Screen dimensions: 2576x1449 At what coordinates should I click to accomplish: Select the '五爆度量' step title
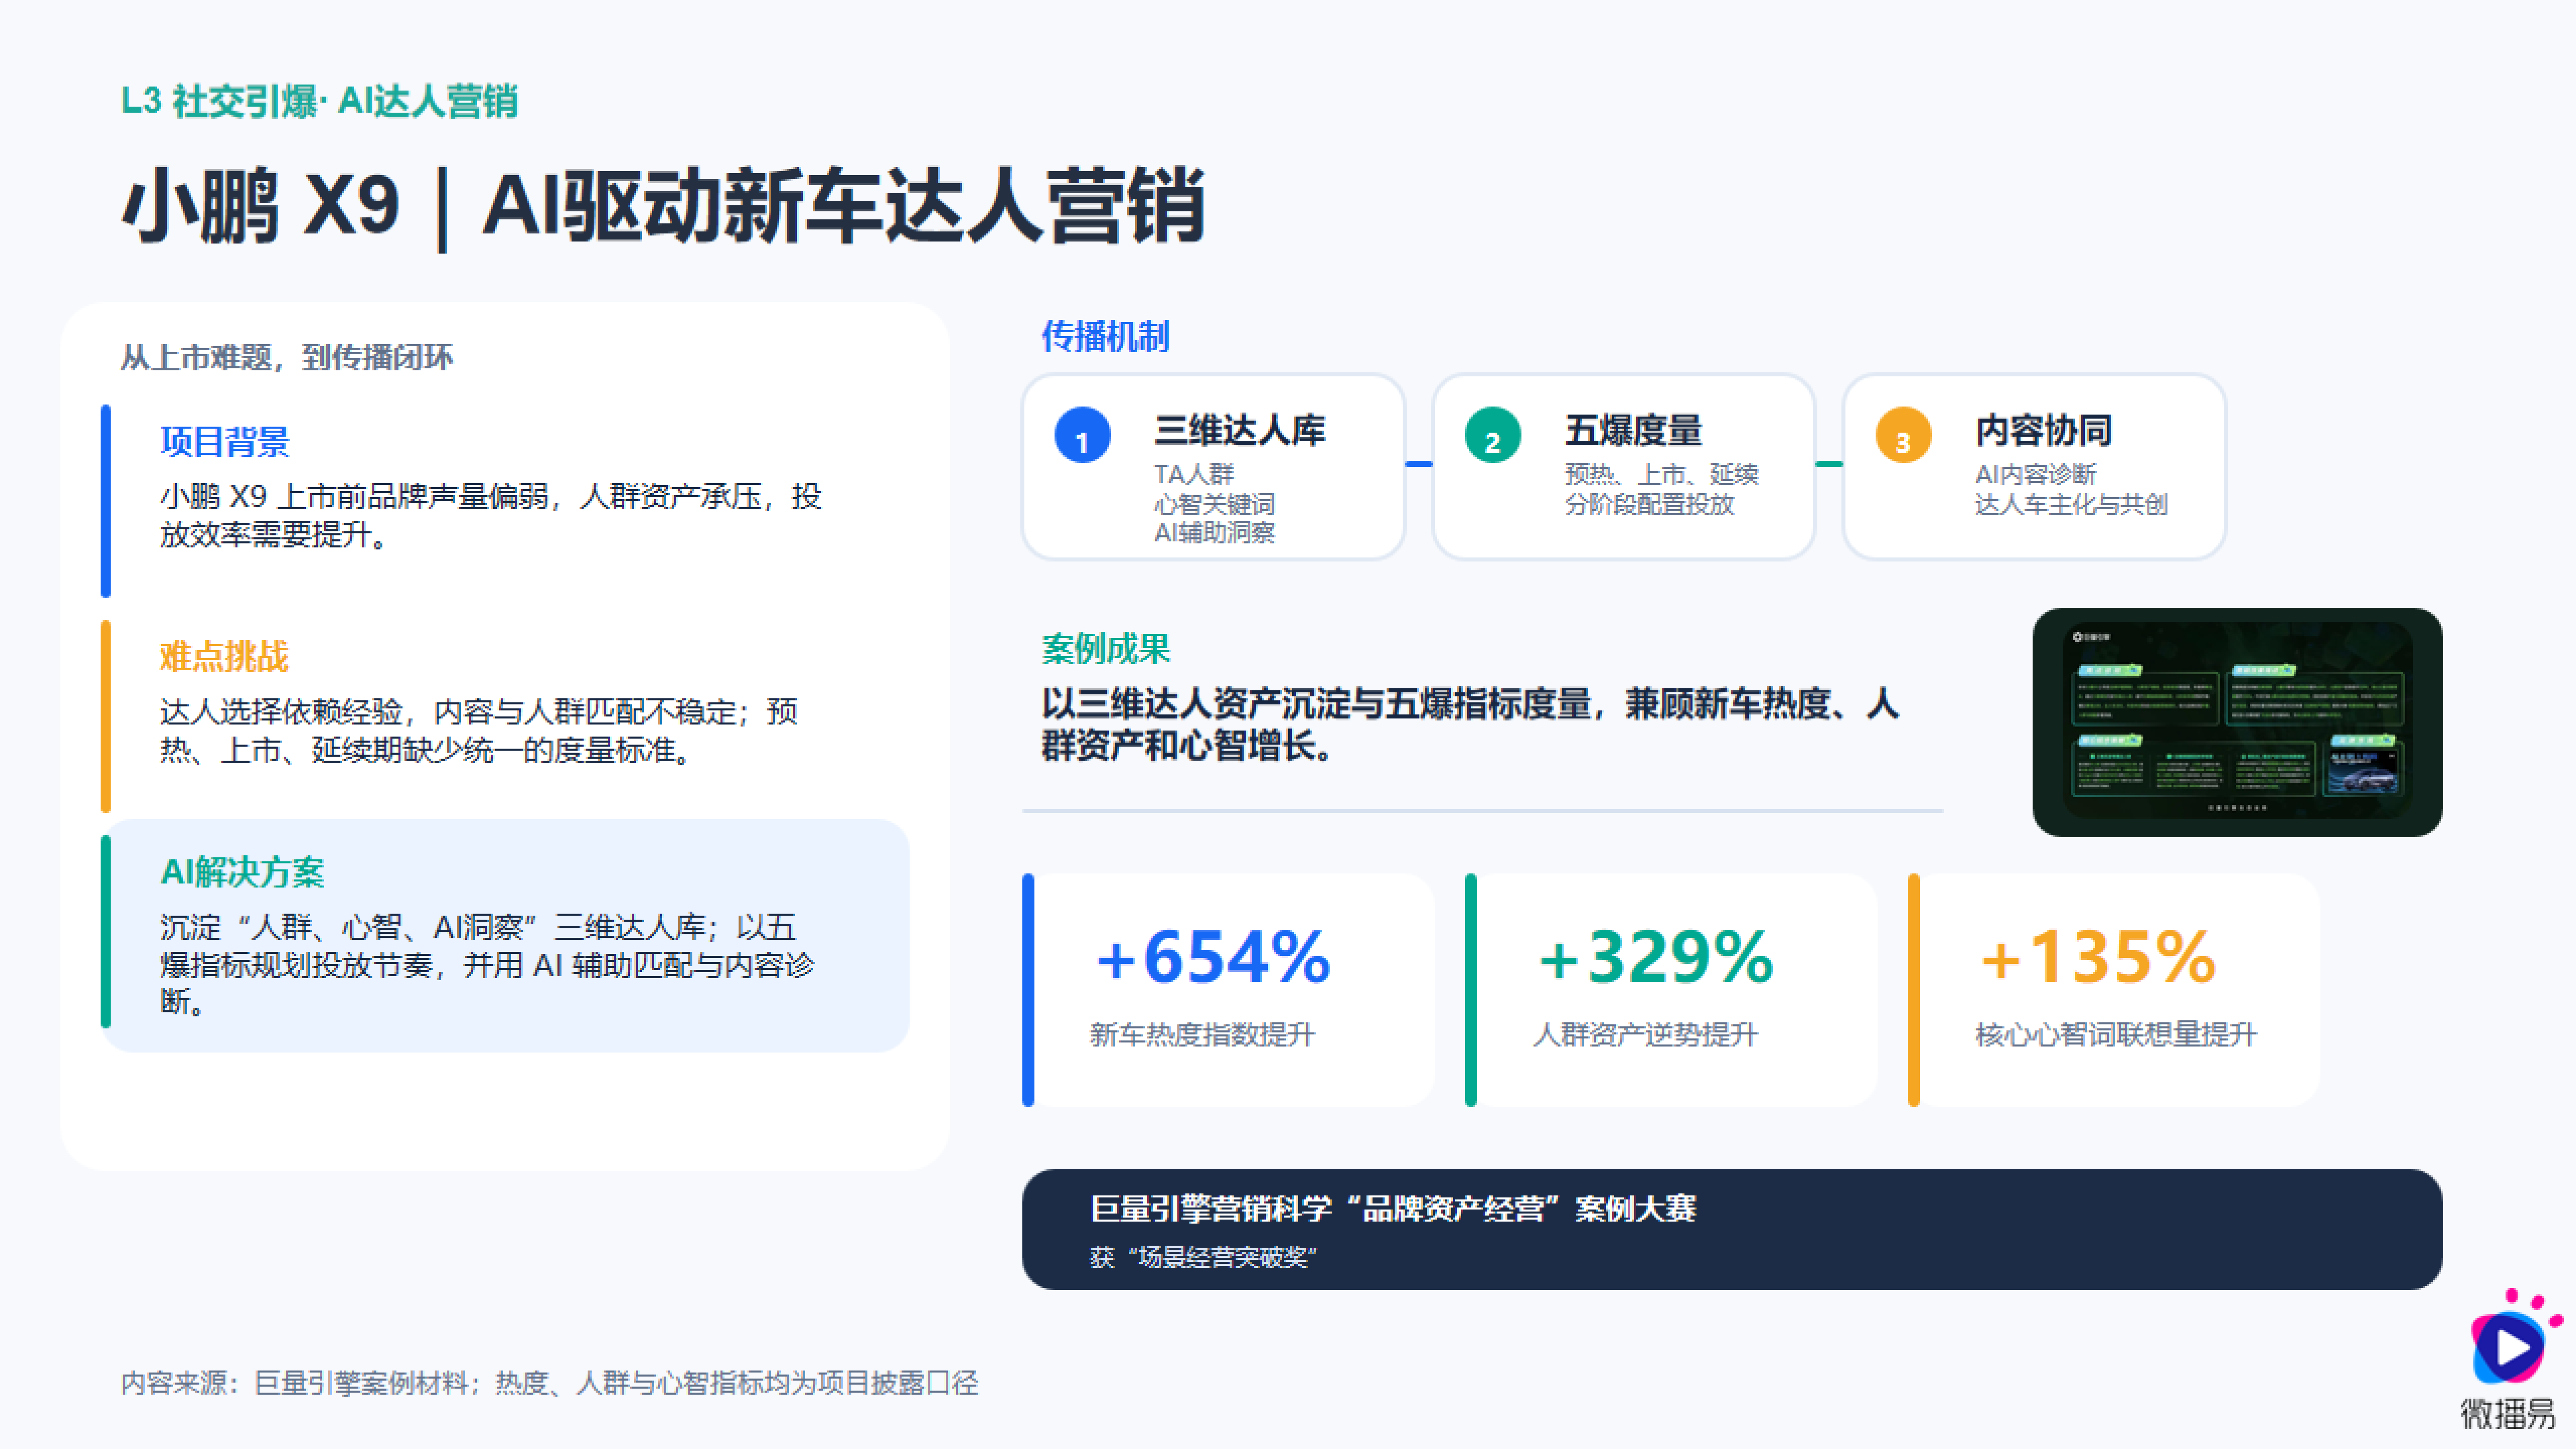click(x=1633, y=430)
